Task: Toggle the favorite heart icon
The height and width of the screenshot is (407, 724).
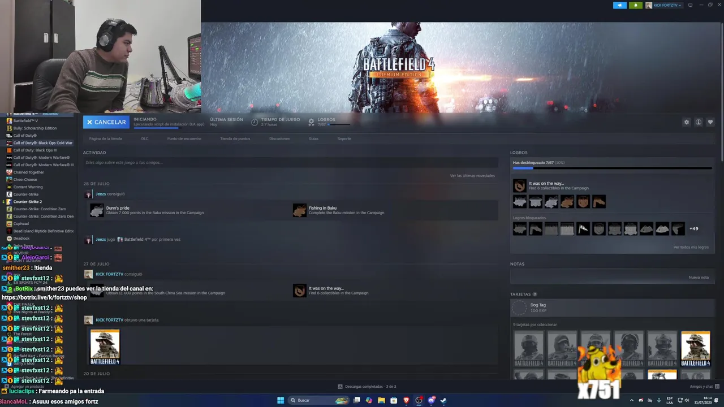Action: click(710, 122)
